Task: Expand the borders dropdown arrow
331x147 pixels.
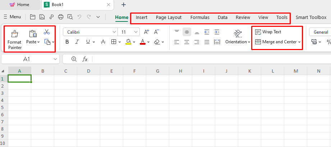Action: point(119,42)
